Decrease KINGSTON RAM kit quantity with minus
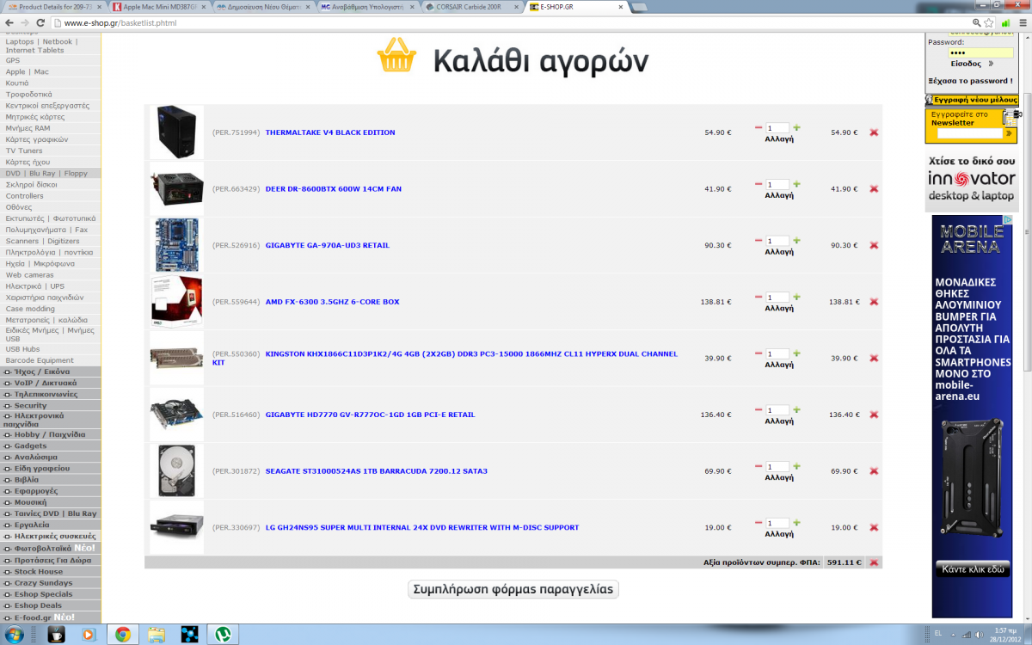The image size is (1032, 645). tap(759, 353)
